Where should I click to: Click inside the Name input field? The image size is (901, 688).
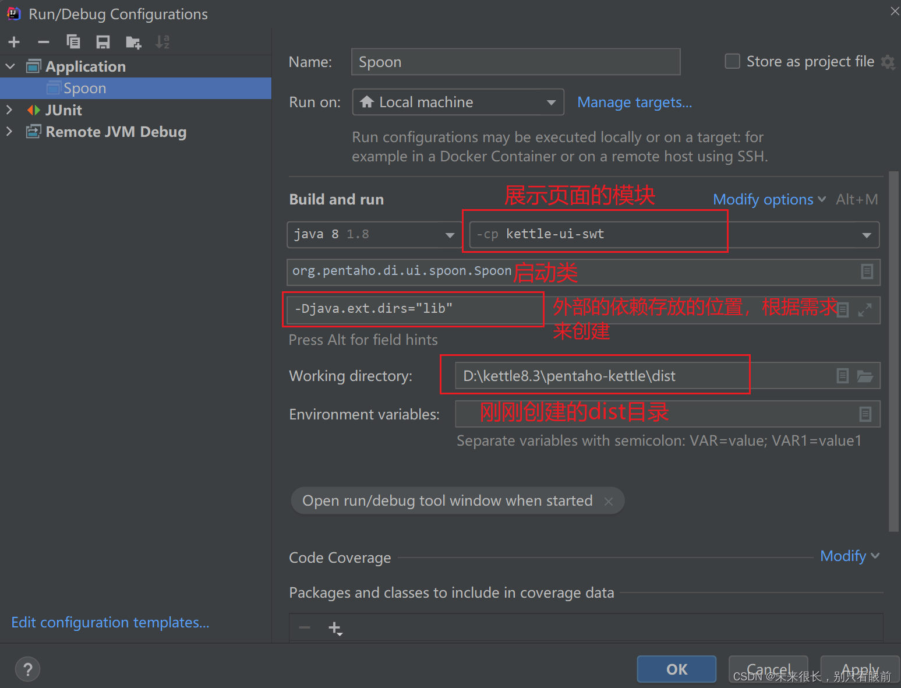click(515, 62)
